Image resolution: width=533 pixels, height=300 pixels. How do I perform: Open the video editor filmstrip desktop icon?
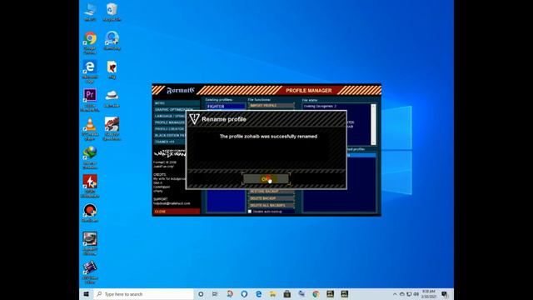pos(90,272)
